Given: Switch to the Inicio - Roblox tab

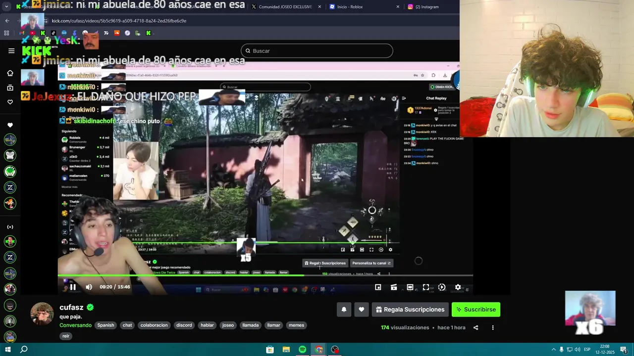Looking at the screenshot, I should pyautogui.click(x=363, y=7).
